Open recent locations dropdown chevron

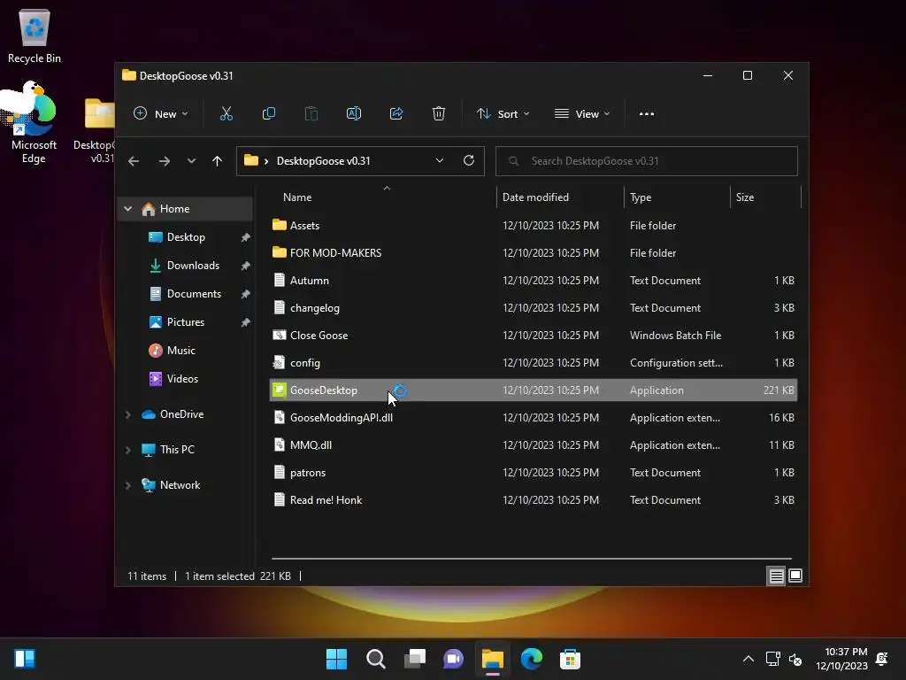[x=191, y=161]
